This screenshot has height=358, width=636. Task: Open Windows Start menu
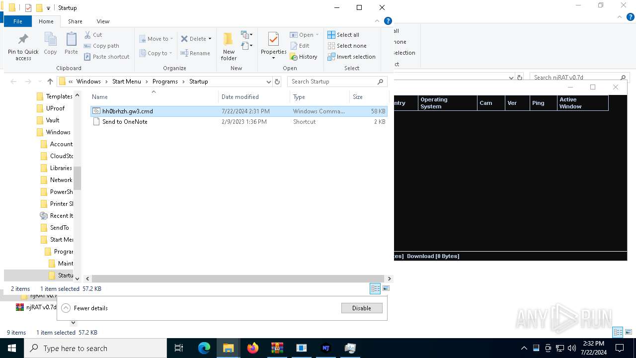point(12,348)
